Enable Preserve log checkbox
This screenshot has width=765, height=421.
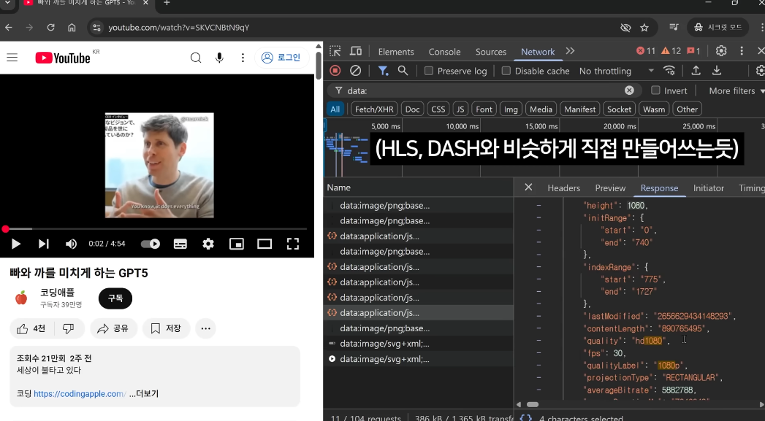429,72
